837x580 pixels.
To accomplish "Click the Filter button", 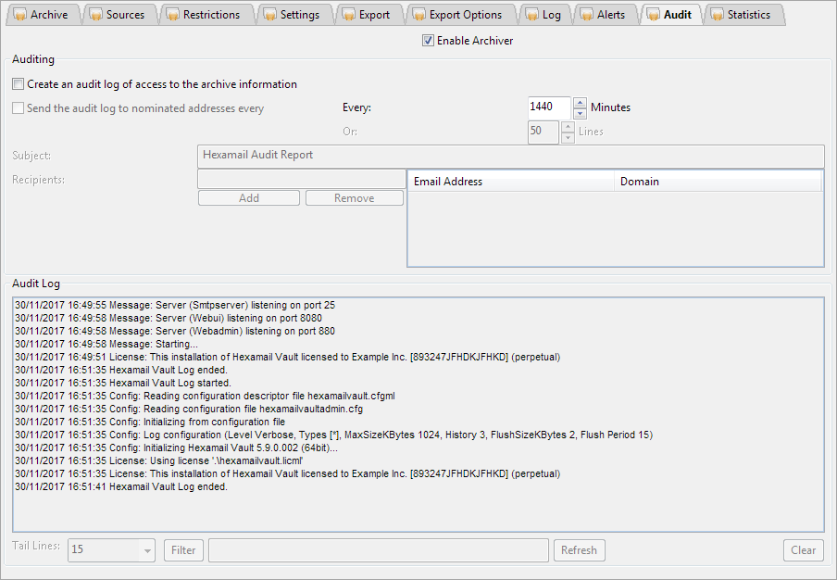I will pyautogui.click(x=183, y=550).
